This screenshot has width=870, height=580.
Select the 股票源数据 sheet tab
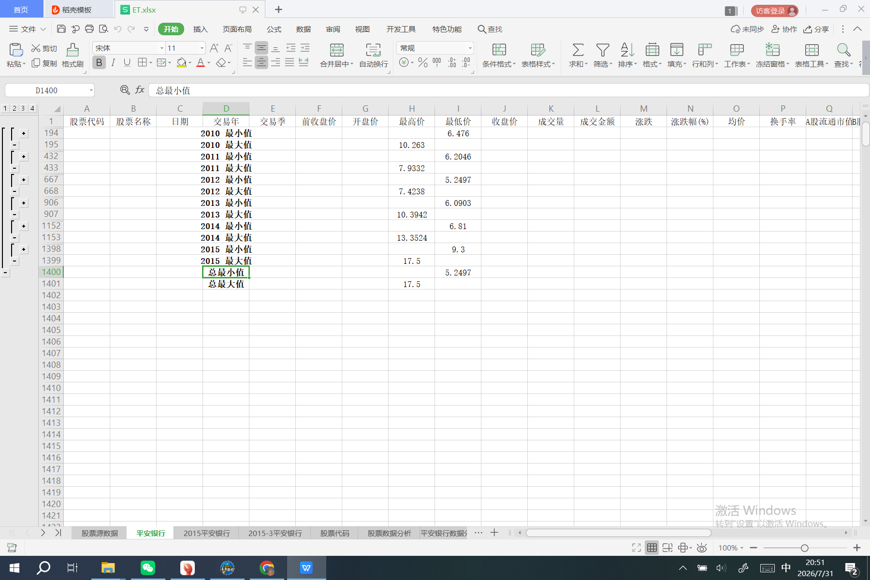[100, 533]
